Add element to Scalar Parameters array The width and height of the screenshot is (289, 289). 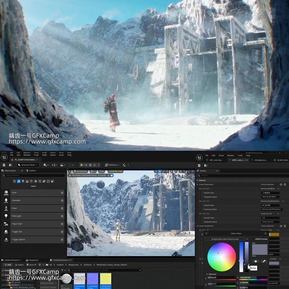[x=281, y=184]
